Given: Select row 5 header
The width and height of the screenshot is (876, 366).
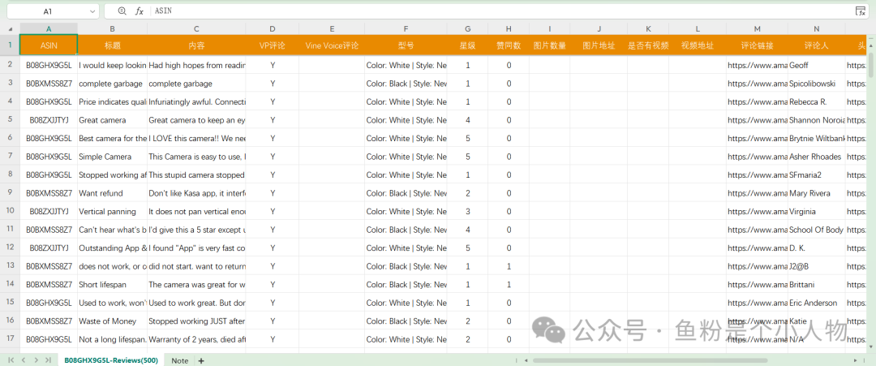Looking at the screenshot, I should click(10, 119).
